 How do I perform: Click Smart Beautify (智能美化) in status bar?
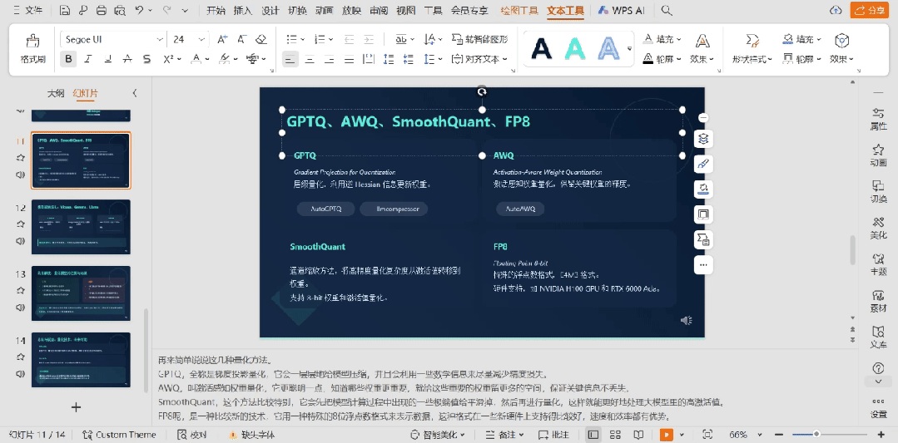(x=439, y=435)
